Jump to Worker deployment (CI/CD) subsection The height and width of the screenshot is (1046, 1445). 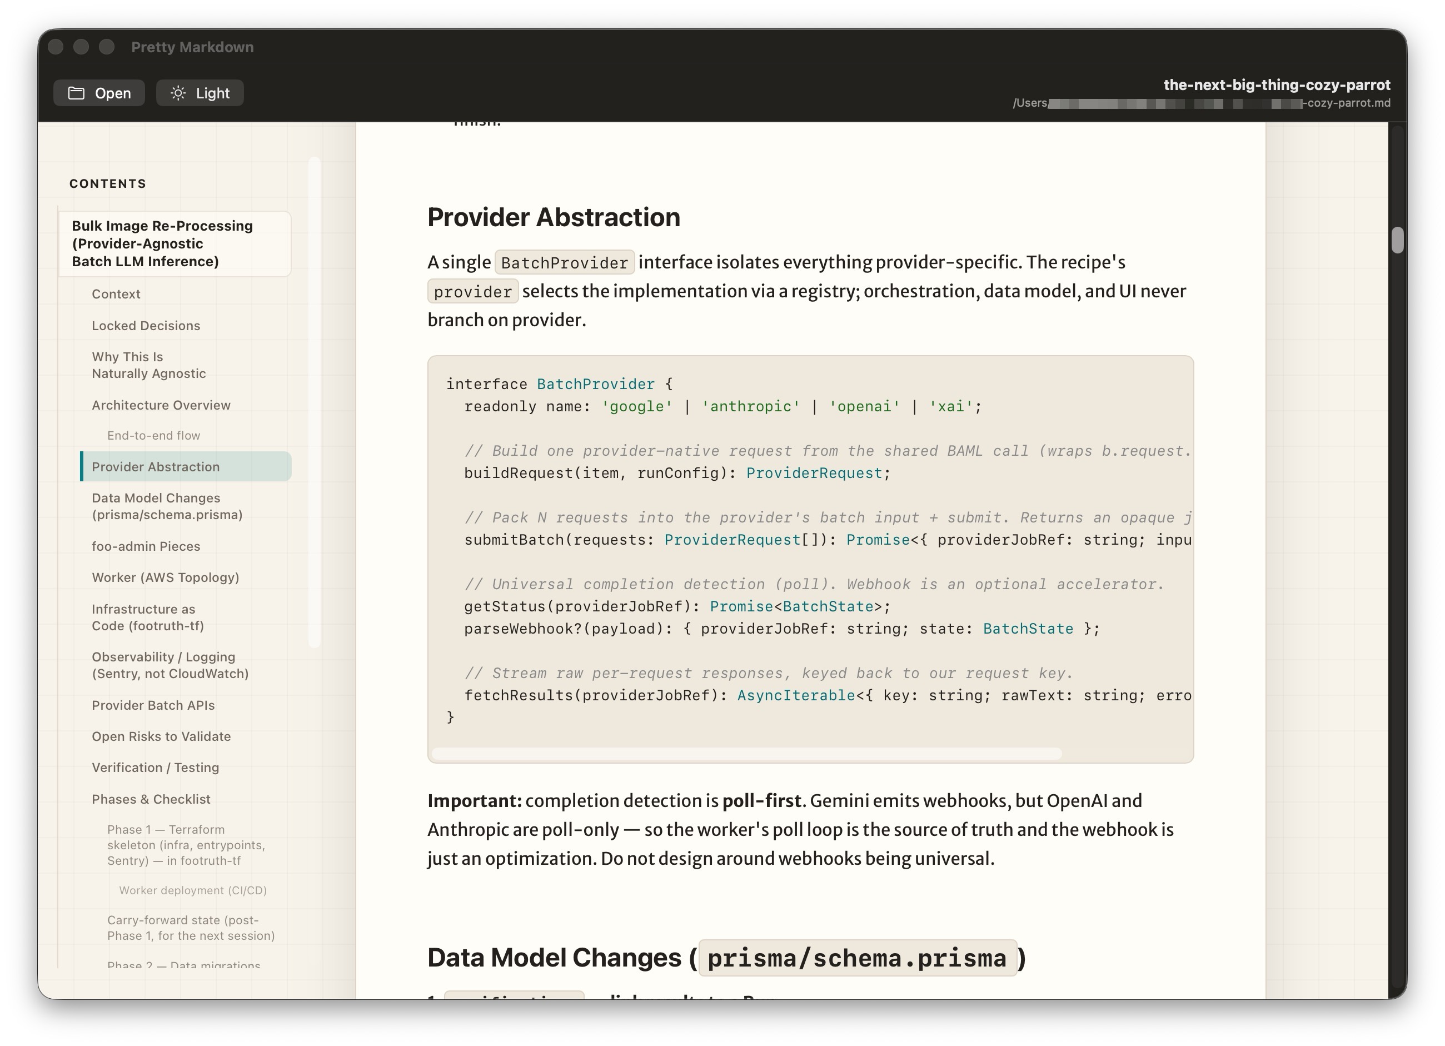tap(193, 890)
